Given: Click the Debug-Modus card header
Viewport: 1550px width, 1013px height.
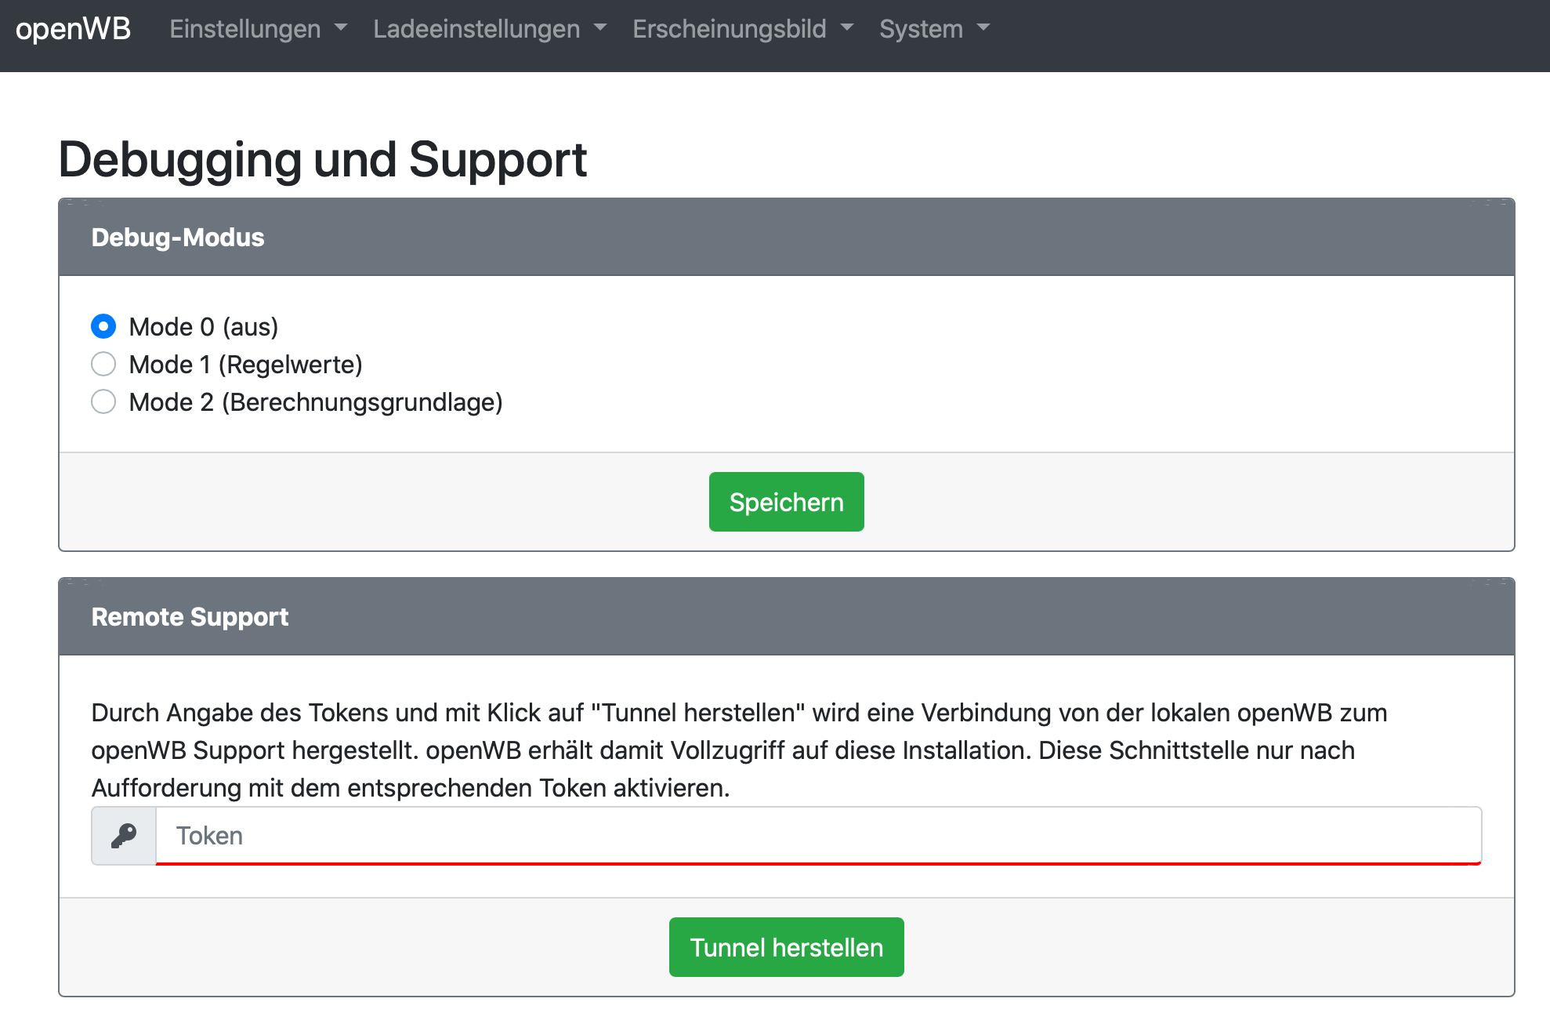Looking at the screenshot, I should (x=786, y=237).
